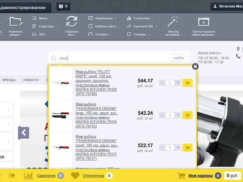Click the magnifier icon in search field

(53, 58)
